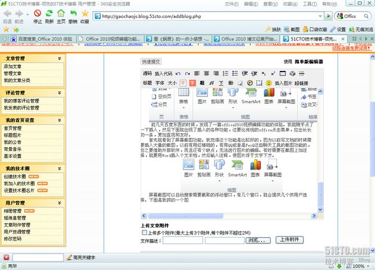
Task: Click the Undo close (撤销) browser icon
Action: 73,13
